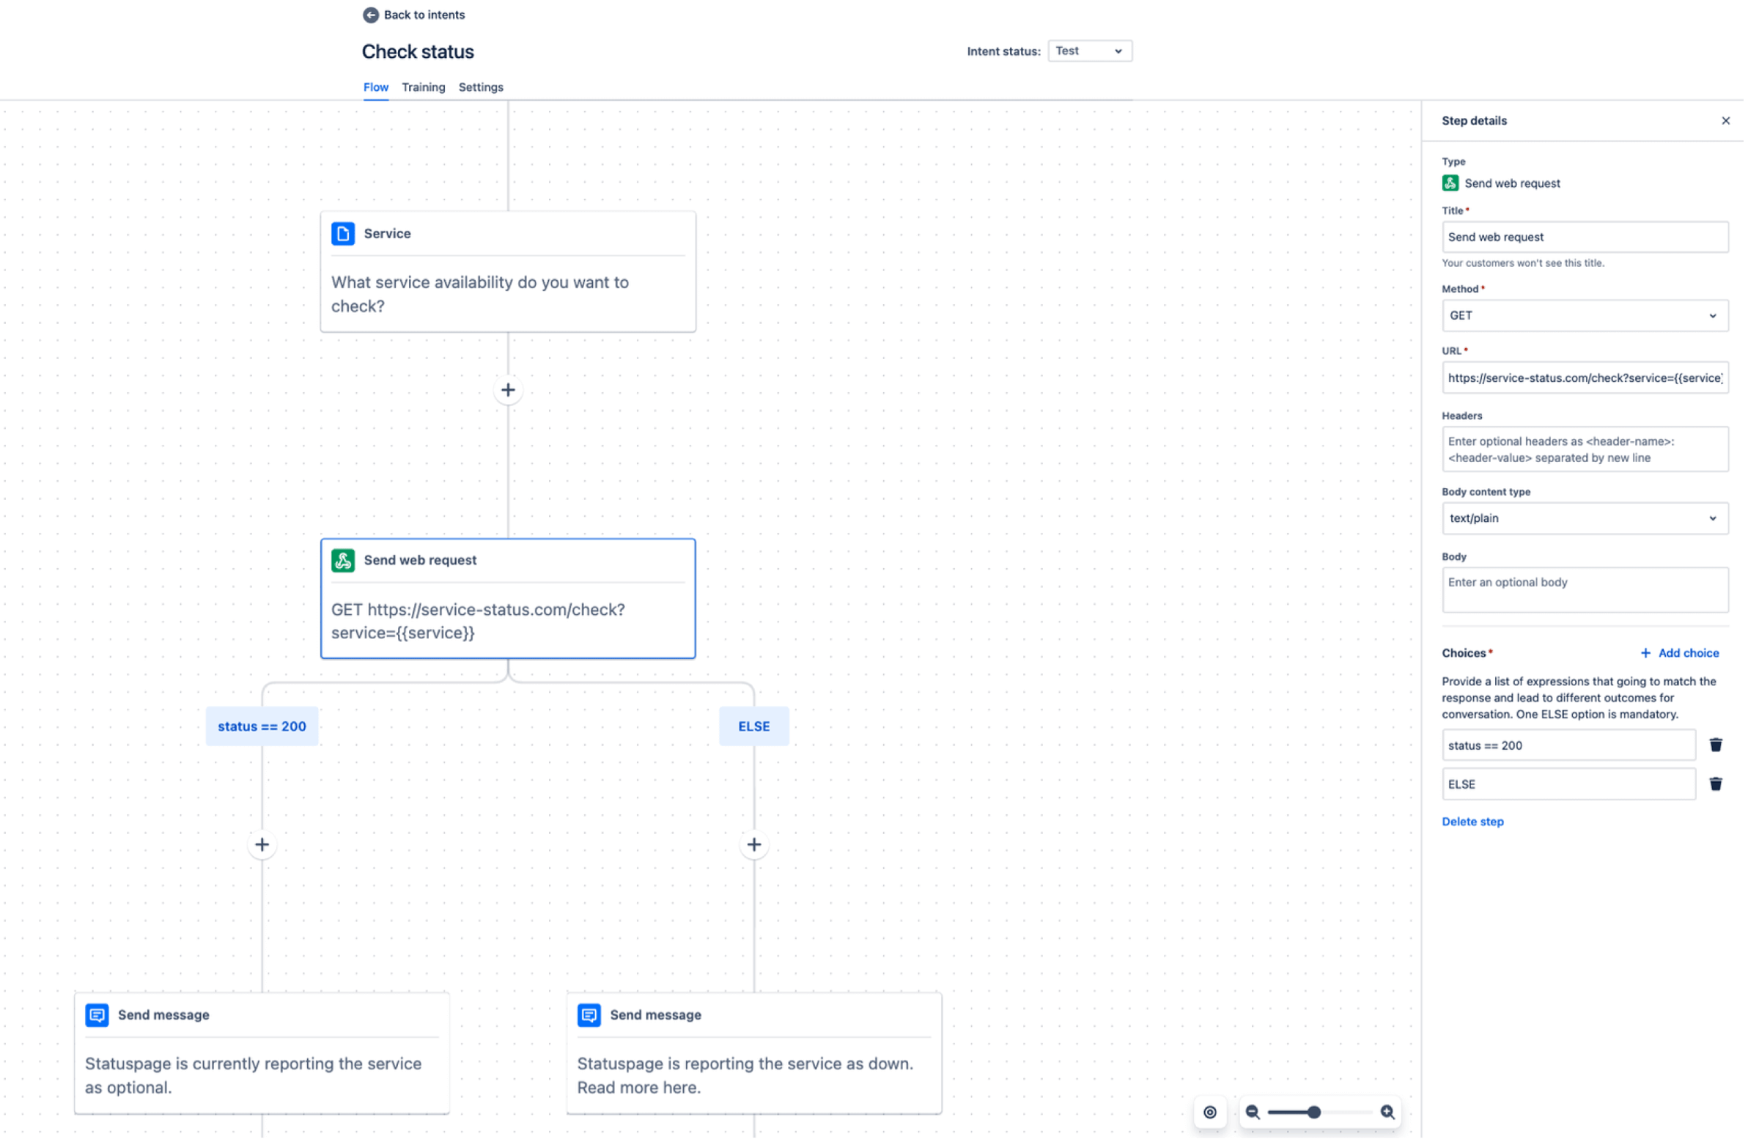Click Add choice button
1759x1139 pixels.
point(1682,653)
